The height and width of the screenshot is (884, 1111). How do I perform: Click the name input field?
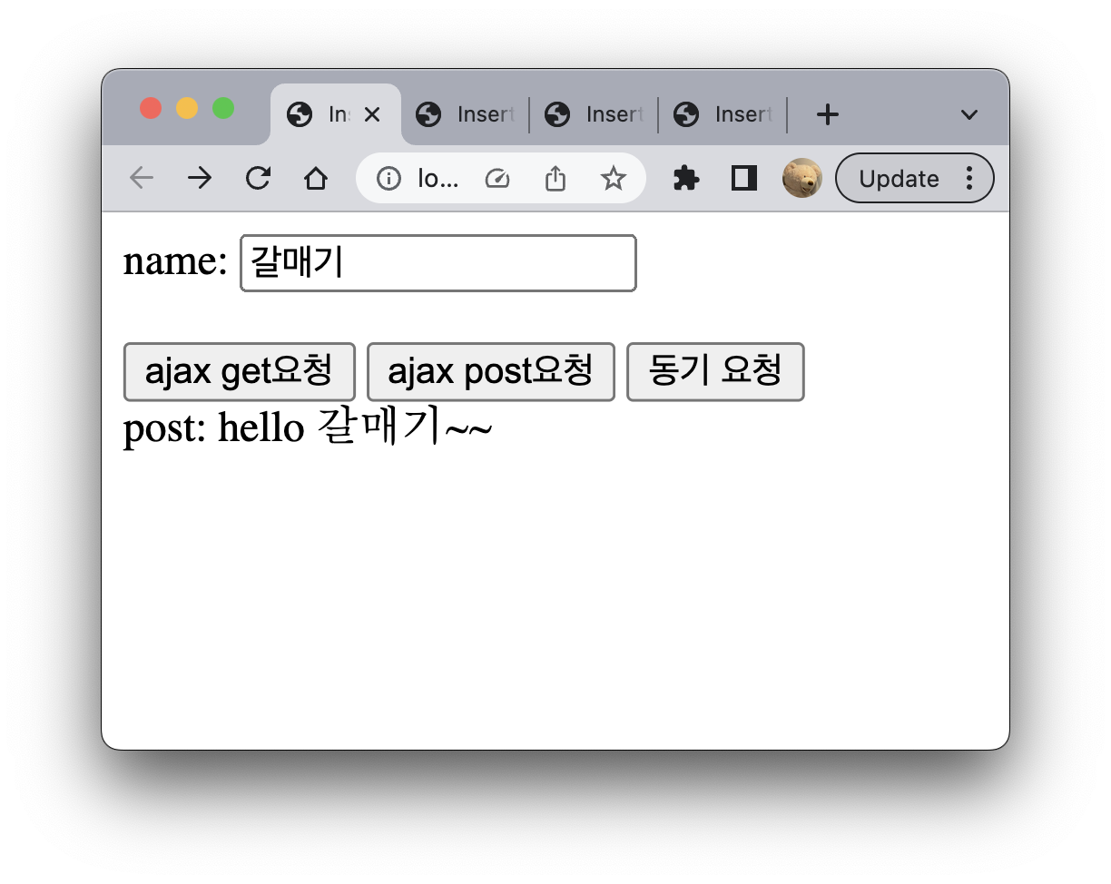pyautogui.click(x=438, y=263)
